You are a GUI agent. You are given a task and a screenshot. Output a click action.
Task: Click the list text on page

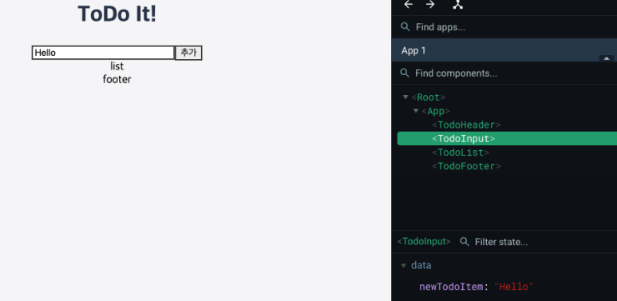pos(117,66)
